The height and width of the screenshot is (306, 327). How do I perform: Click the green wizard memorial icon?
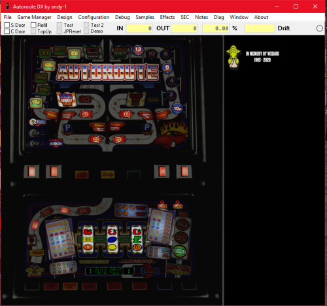[x=233, y=57]
